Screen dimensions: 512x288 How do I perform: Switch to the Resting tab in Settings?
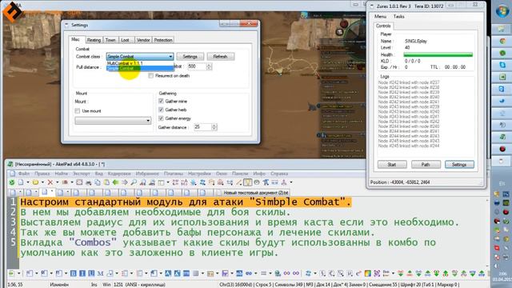point(94,40)
